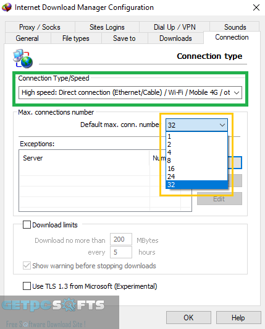Expand the Connection Type/Speed dropdown
This screenshot has height=329, width=265.
[x=130, y=92]
